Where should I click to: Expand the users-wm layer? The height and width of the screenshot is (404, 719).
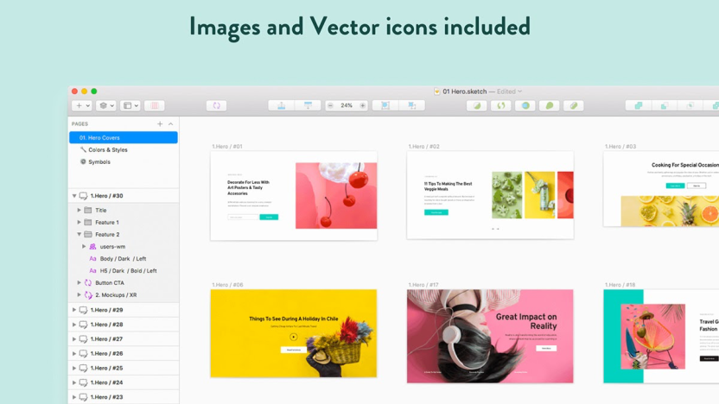tap(84, 246)
